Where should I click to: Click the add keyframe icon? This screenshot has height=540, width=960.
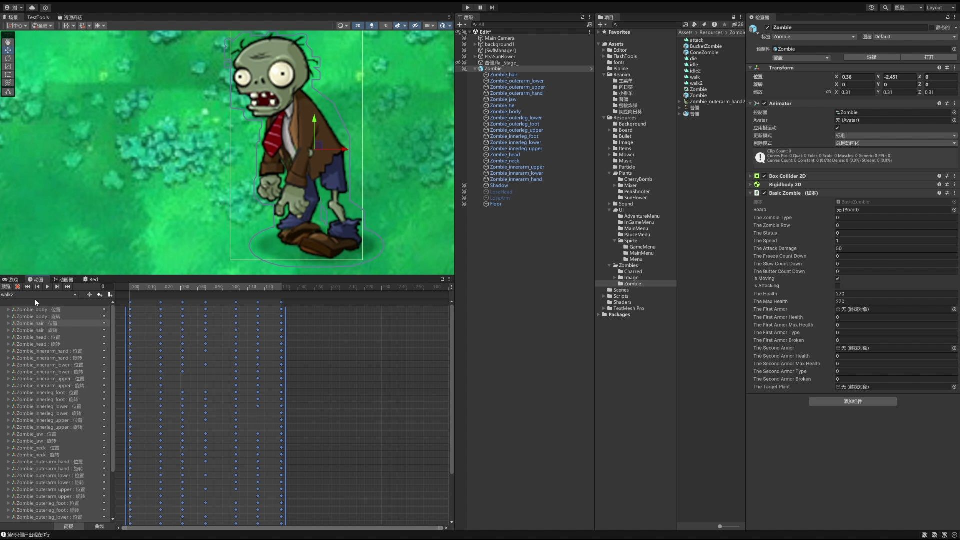pyautogui.click(x=100, y=295)
